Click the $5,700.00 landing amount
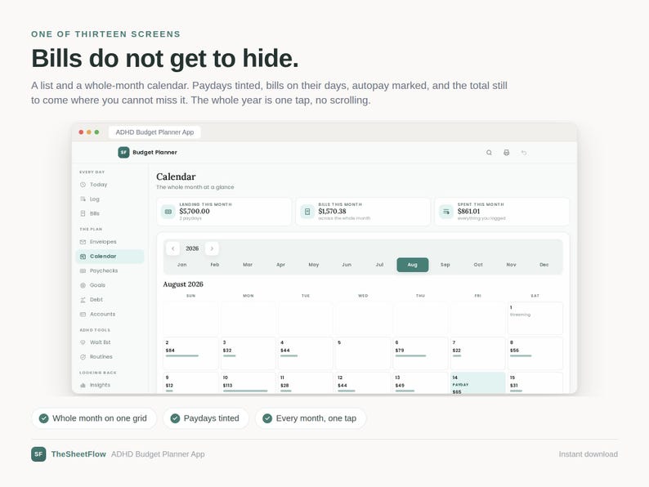Image resolution: width=649 pixels, height=487 pixels. pos(195,211)
